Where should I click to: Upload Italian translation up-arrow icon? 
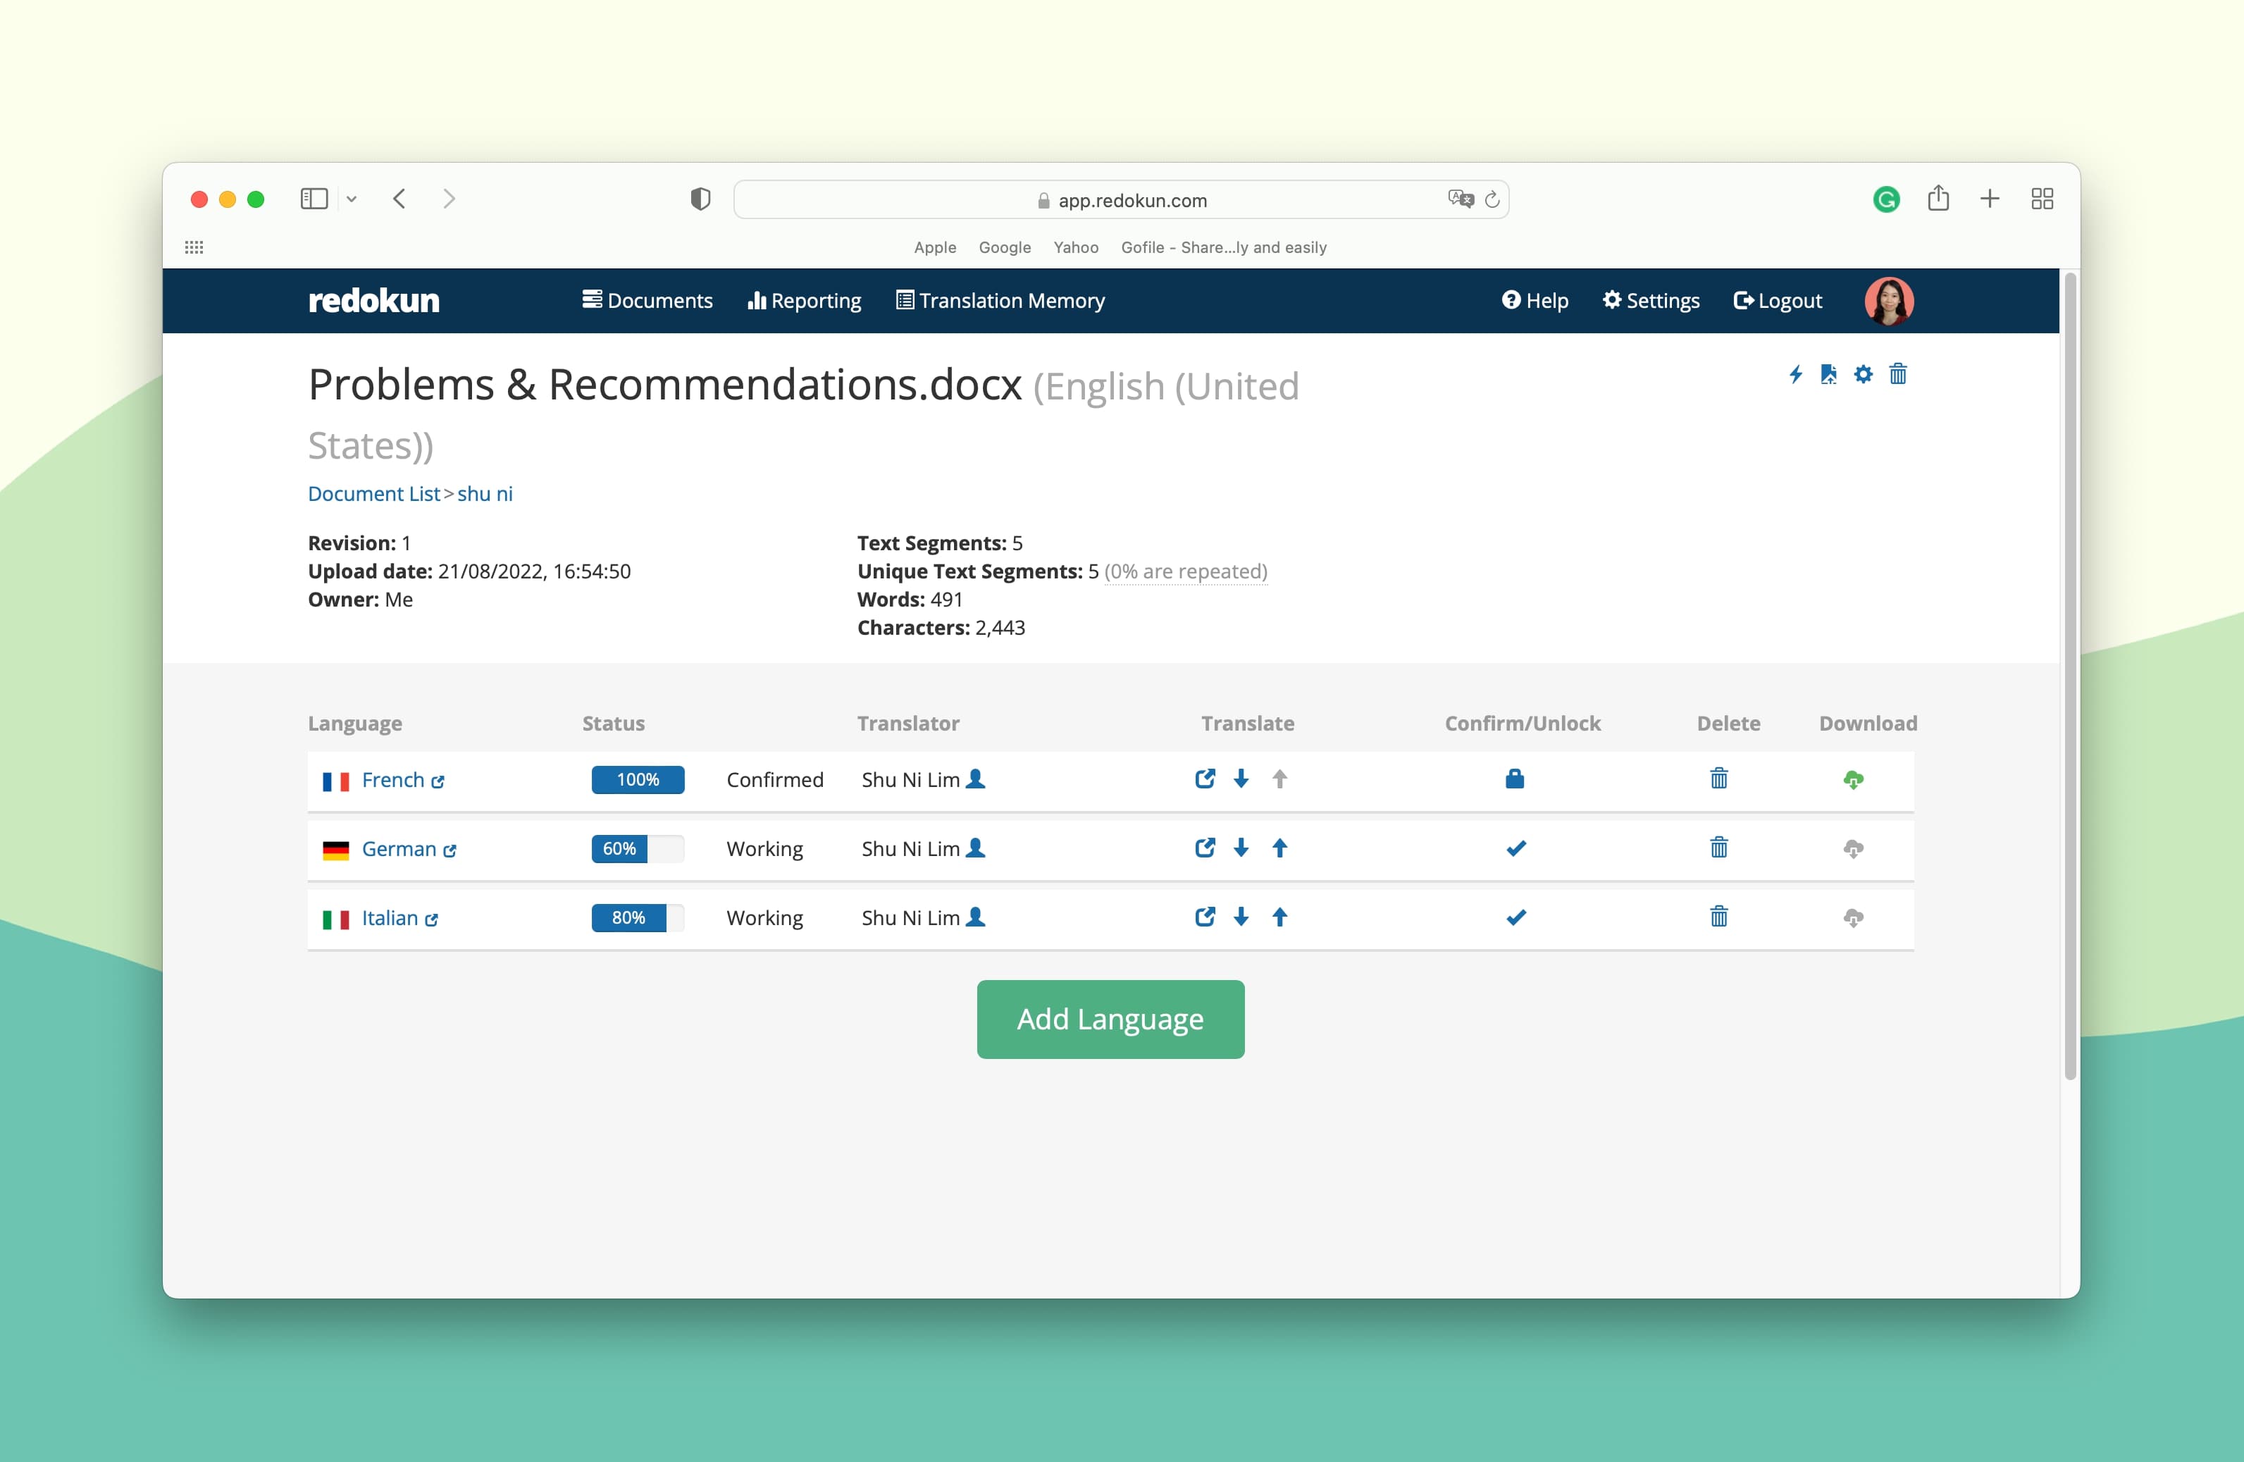pos(1279,916)
